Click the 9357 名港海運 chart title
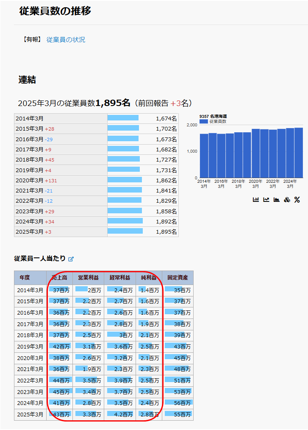The image size is (308, 430). (x=213, y=116)
